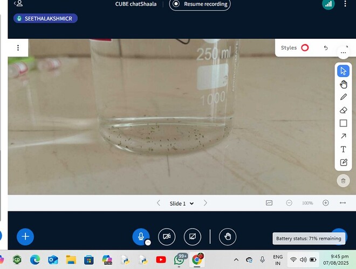Go to the next slide
356x269 pixels.
[x=206, y=203]
